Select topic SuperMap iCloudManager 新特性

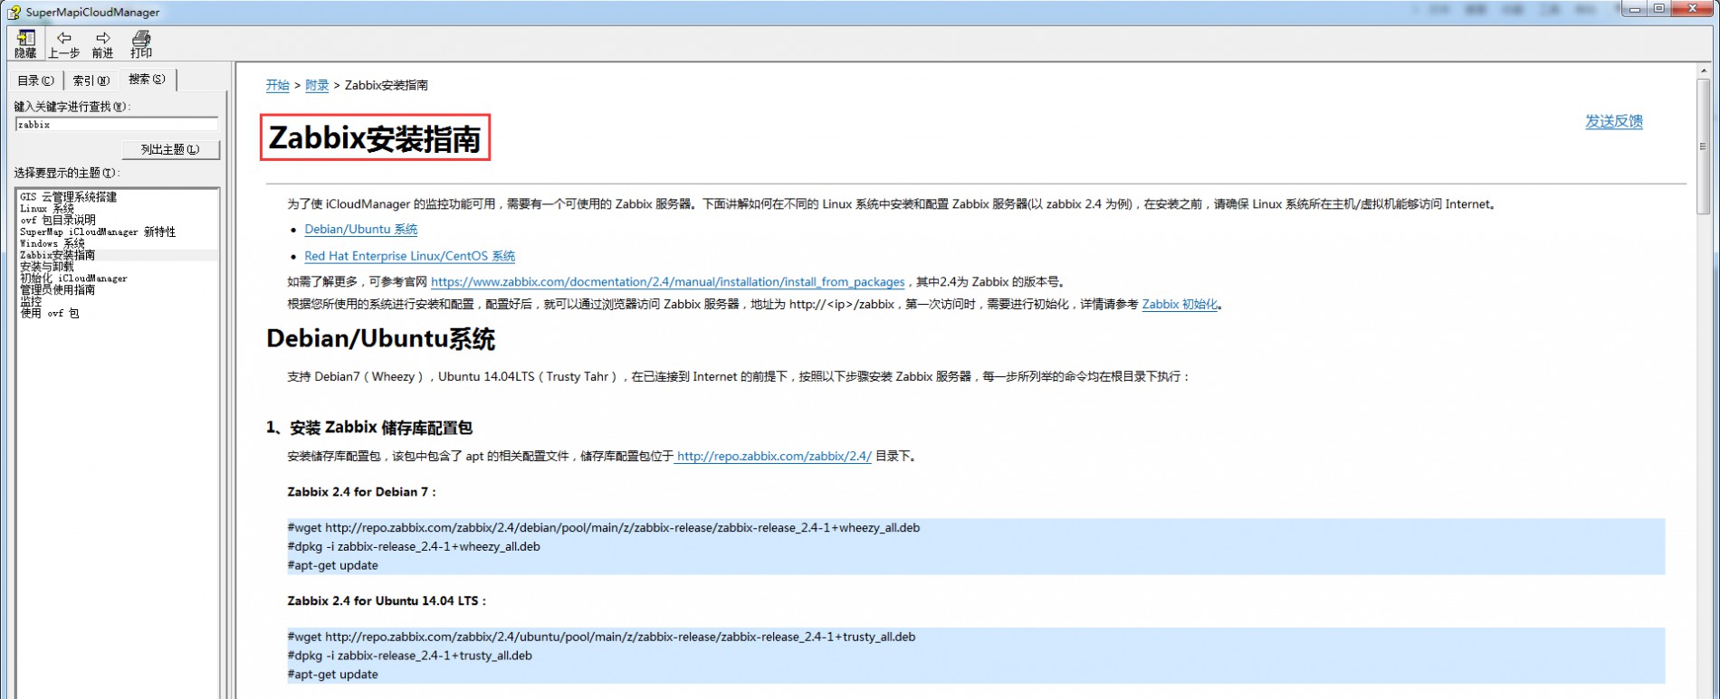click(x=98, y=231)
